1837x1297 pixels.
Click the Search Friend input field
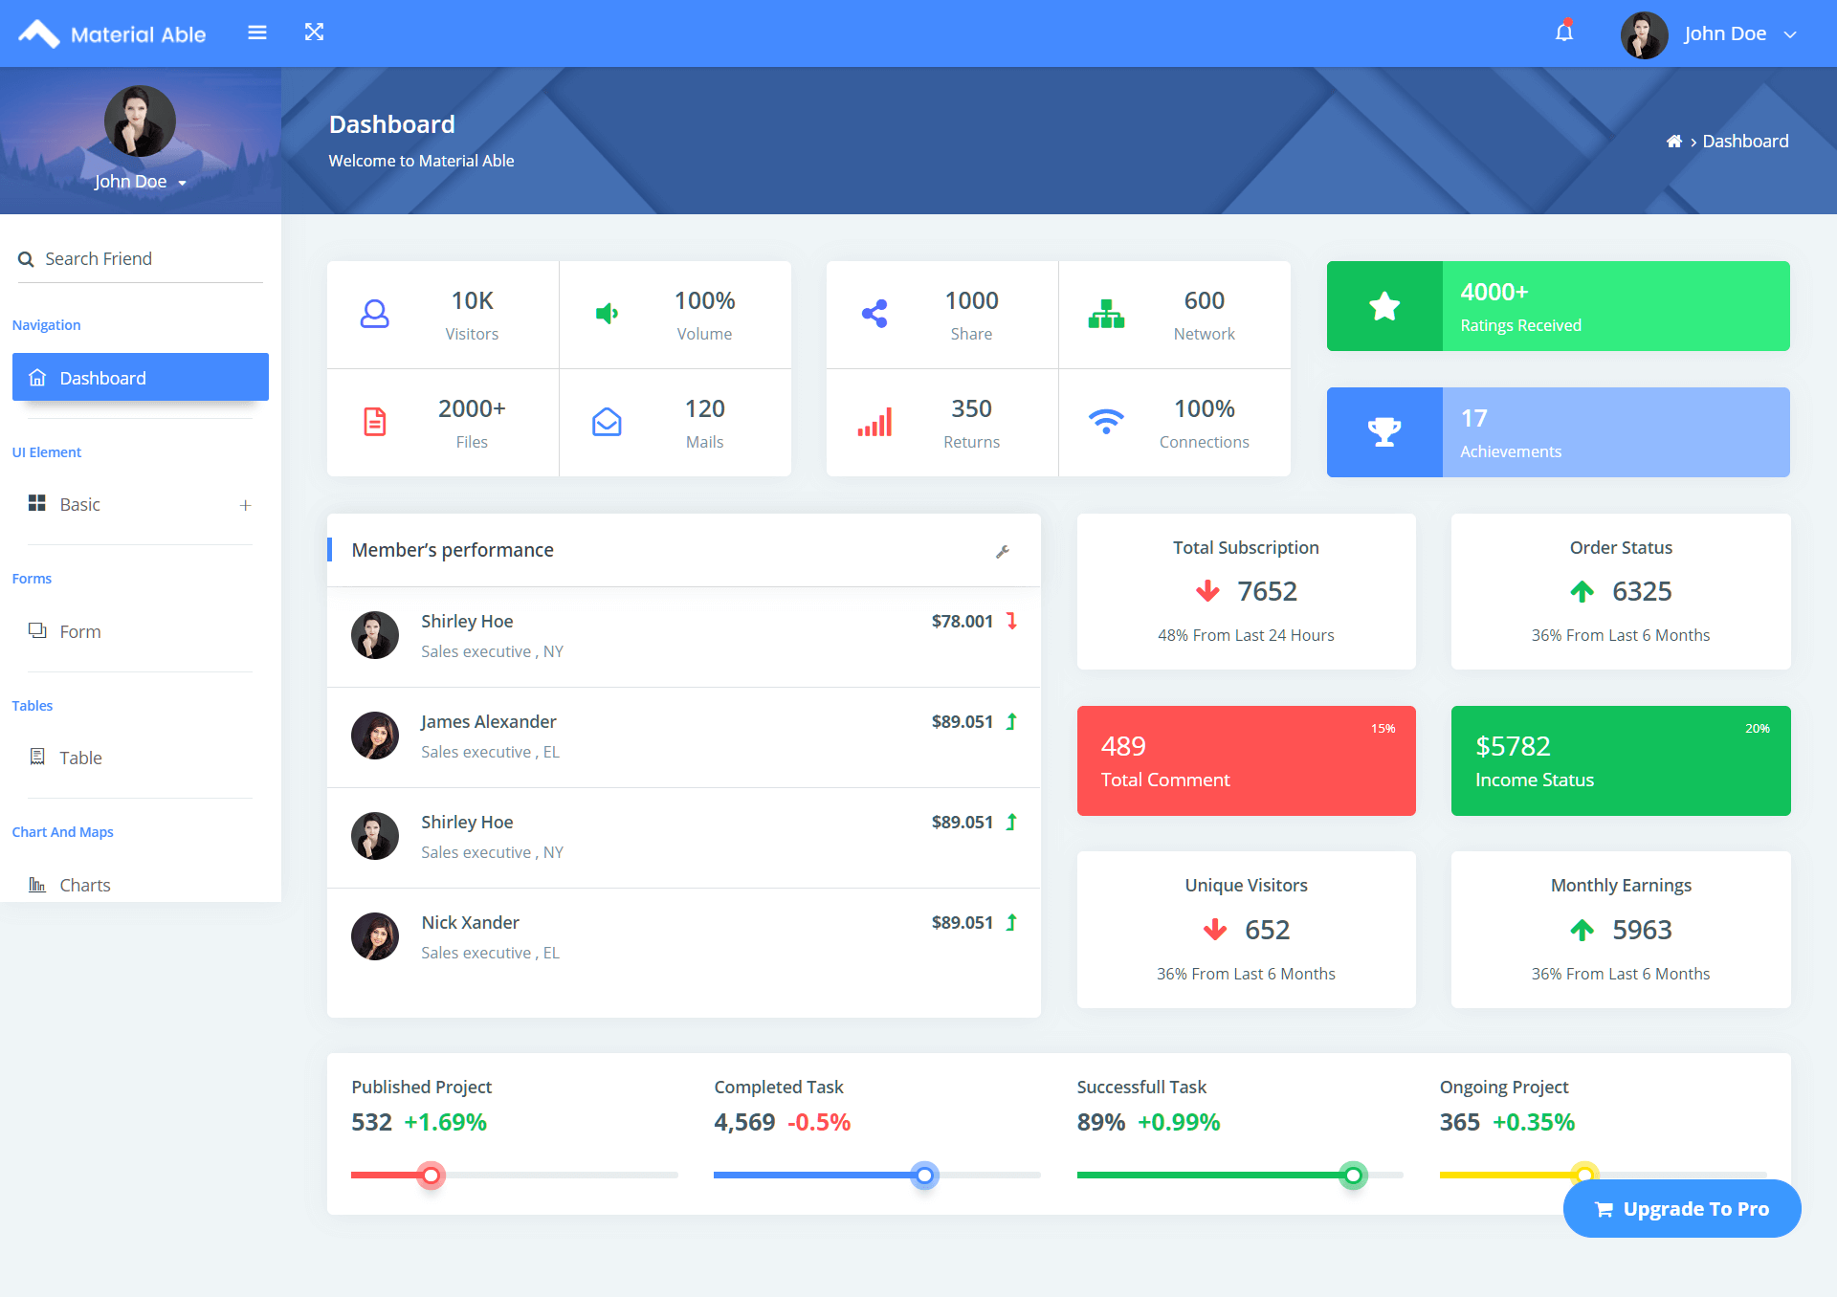[139, 257]
